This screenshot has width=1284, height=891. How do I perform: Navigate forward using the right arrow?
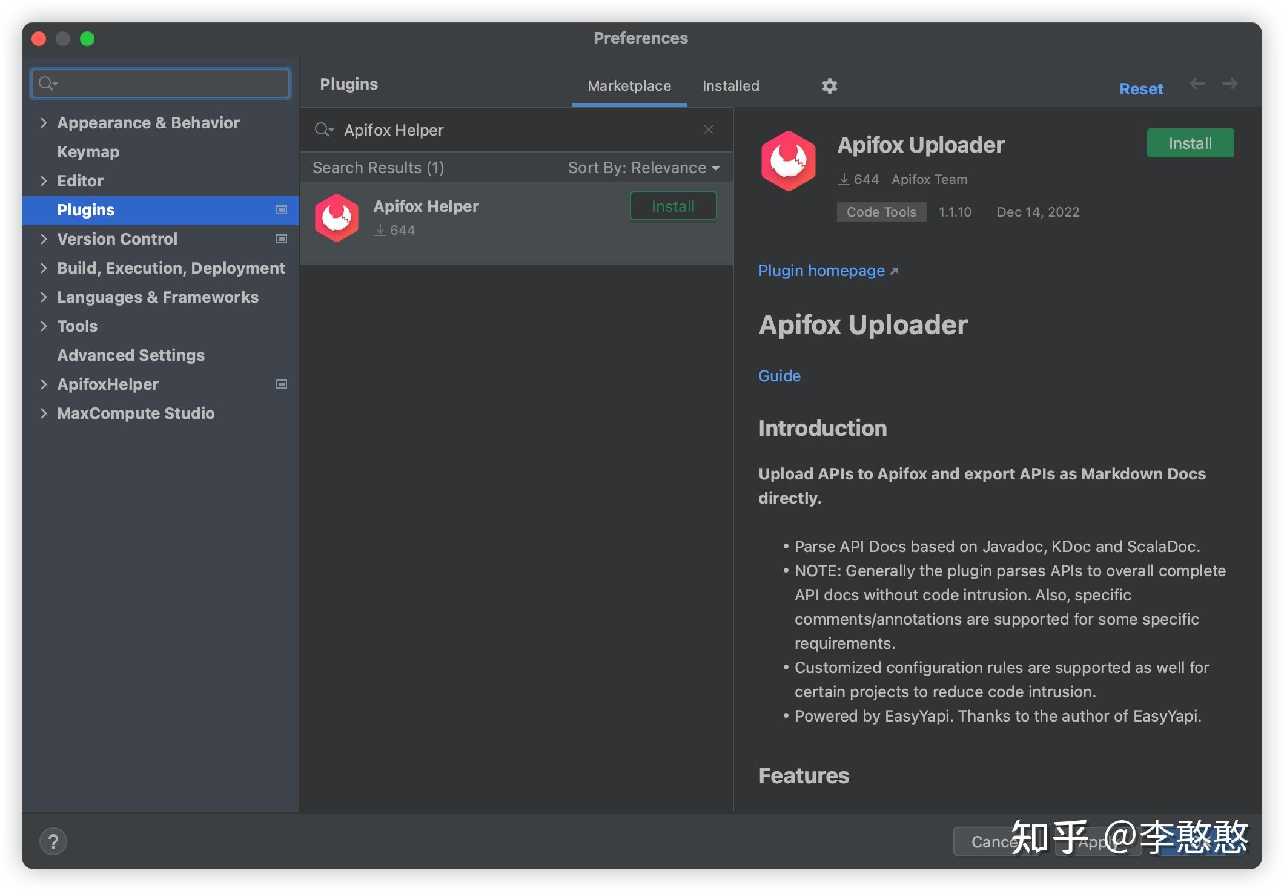(1230, 84)
